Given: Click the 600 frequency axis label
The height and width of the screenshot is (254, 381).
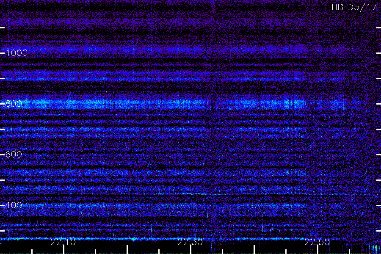Looking at the screenshot, I should click(14, 155).
